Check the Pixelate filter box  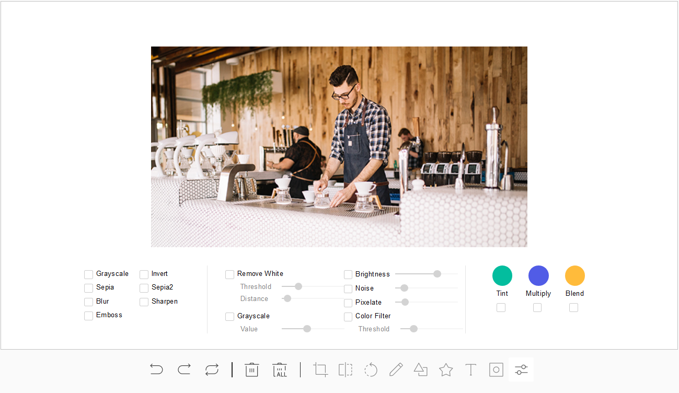[x=348, y=303]
